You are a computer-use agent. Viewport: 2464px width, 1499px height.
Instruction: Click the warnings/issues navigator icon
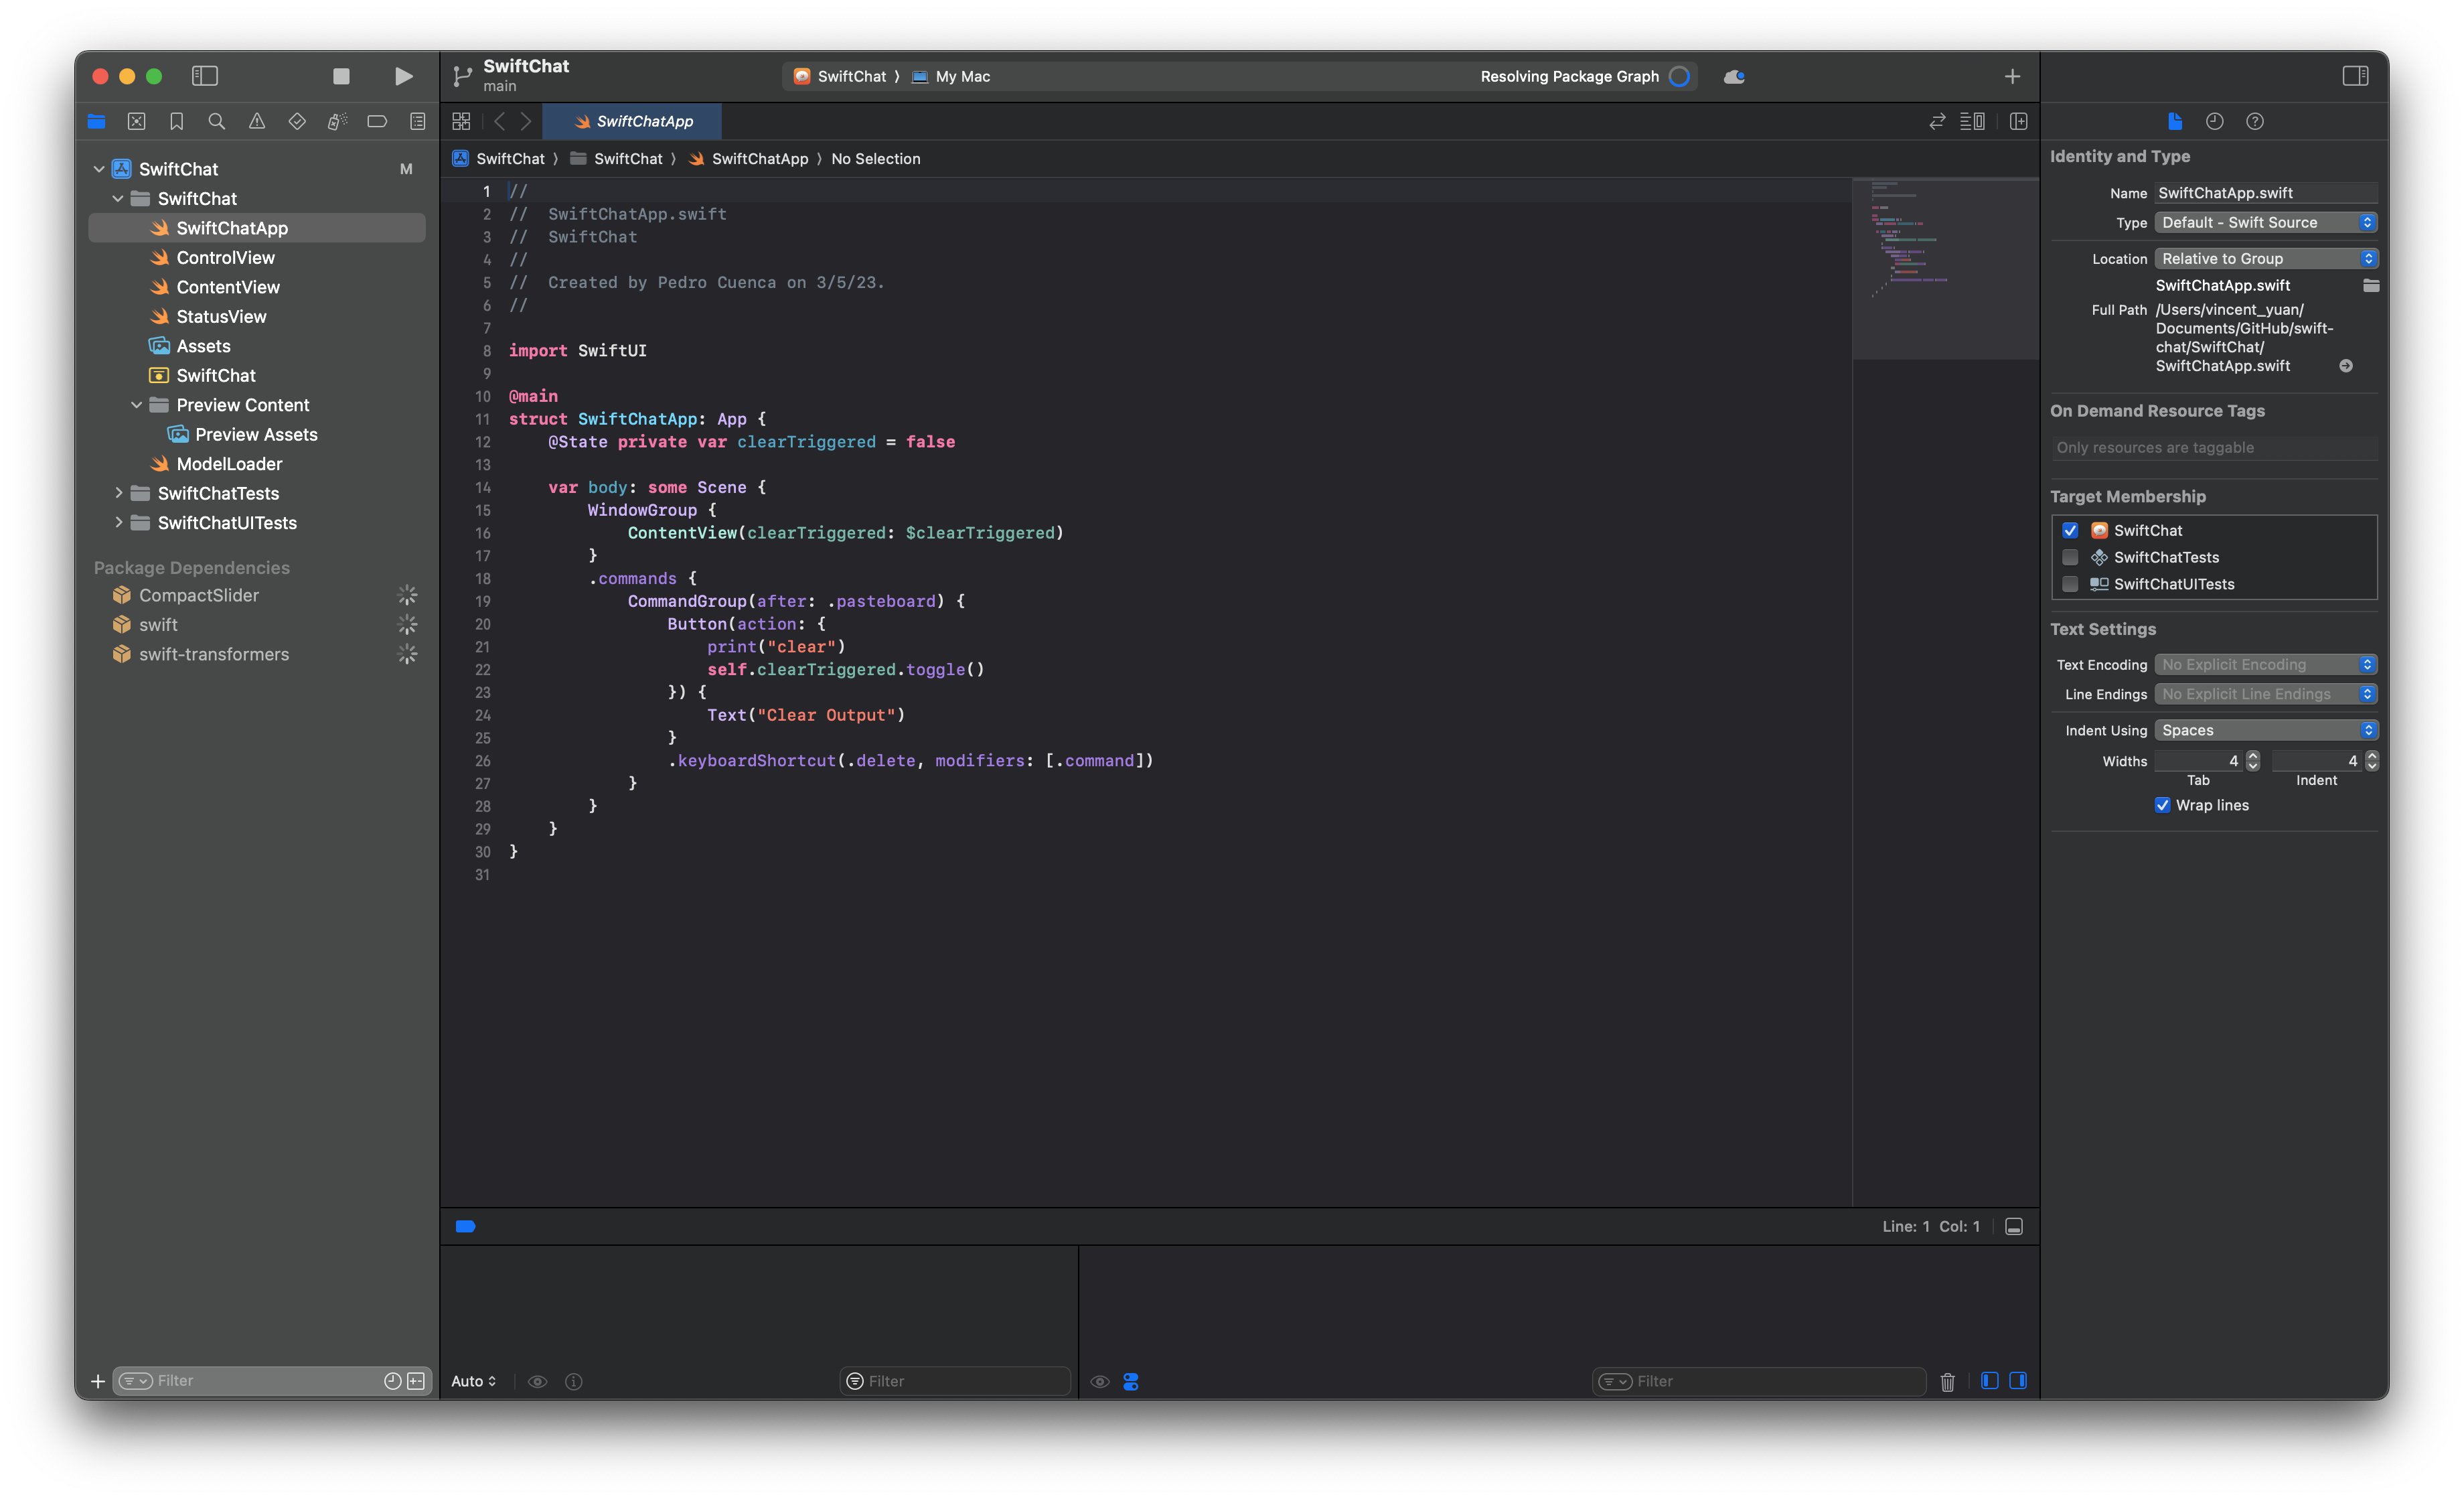[x=257, y=120]
